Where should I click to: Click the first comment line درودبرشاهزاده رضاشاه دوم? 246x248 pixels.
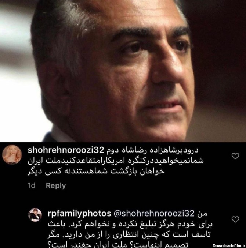click(152, 150)
